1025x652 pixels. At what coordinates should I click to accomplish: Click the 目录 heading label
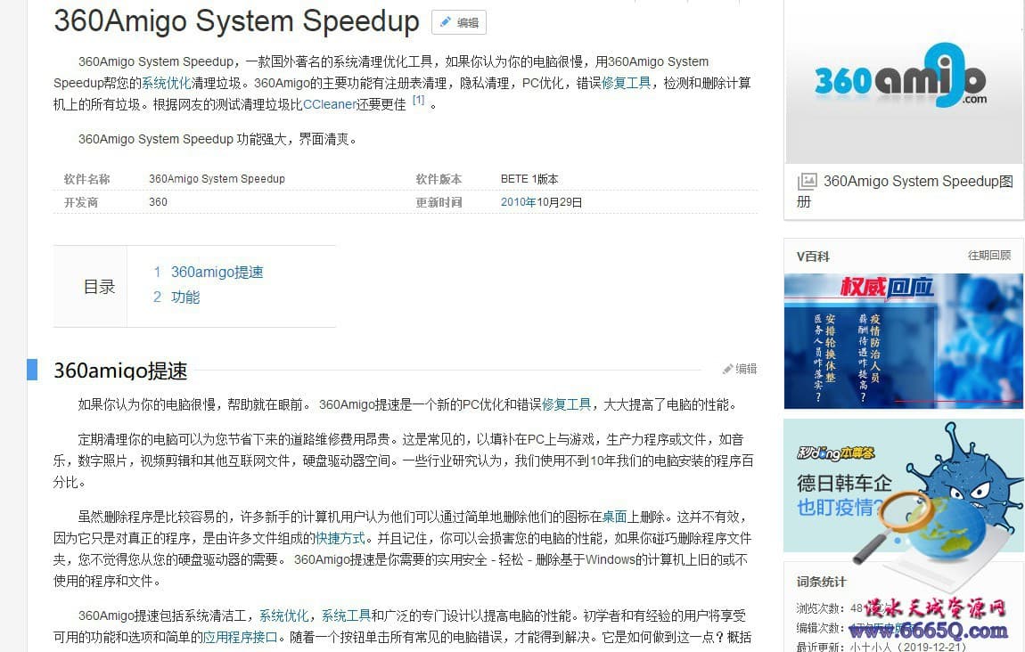[99, 287]
